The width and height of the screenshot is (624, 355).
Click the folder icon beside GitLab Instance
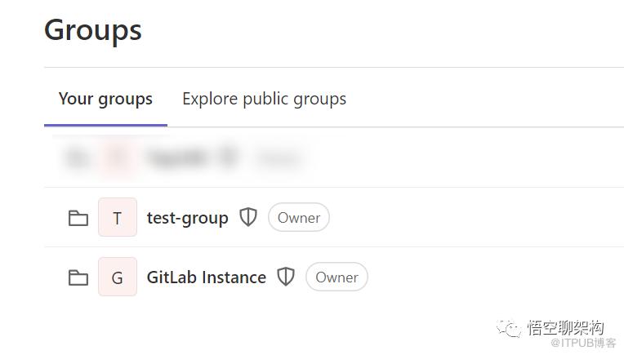(x=78, y=277)
